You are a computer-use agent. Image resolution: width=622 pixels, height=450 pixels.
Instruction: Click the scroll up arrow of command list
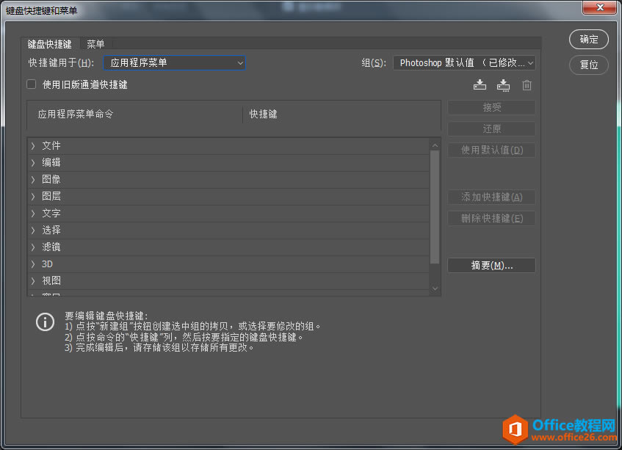click(x=435, y=145)
